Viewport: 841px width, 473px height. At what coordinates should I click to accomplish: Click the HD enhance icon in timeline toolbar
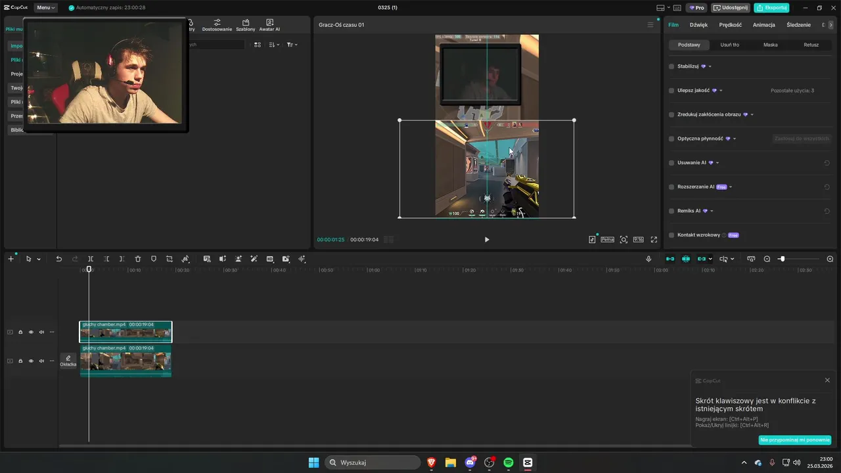point(270,259)
